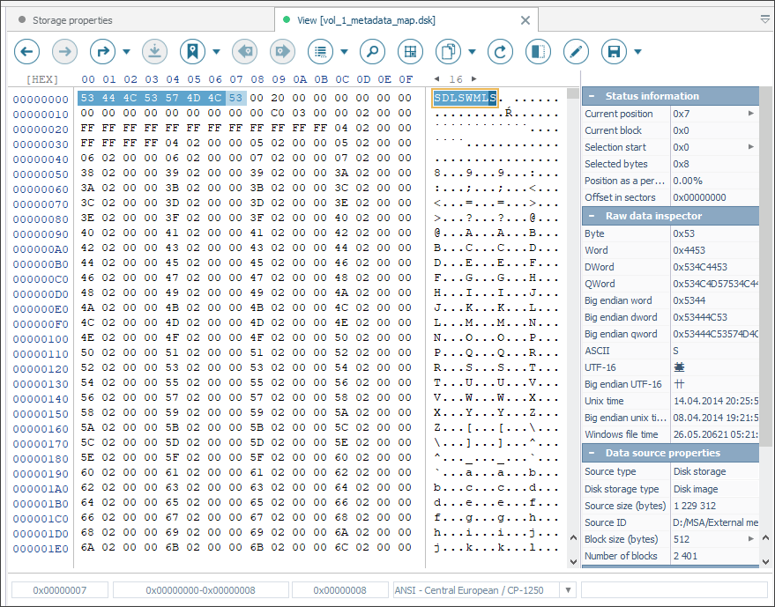
Task: Open the bookmark toolbar icon
Action: click(192, 52)
